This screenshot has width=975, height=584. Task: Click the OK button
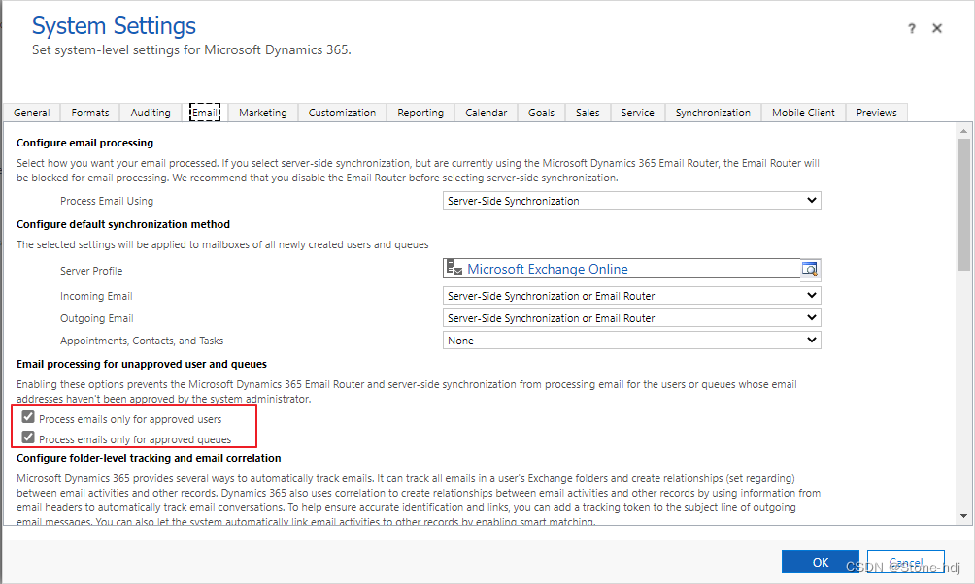[821, 562]
